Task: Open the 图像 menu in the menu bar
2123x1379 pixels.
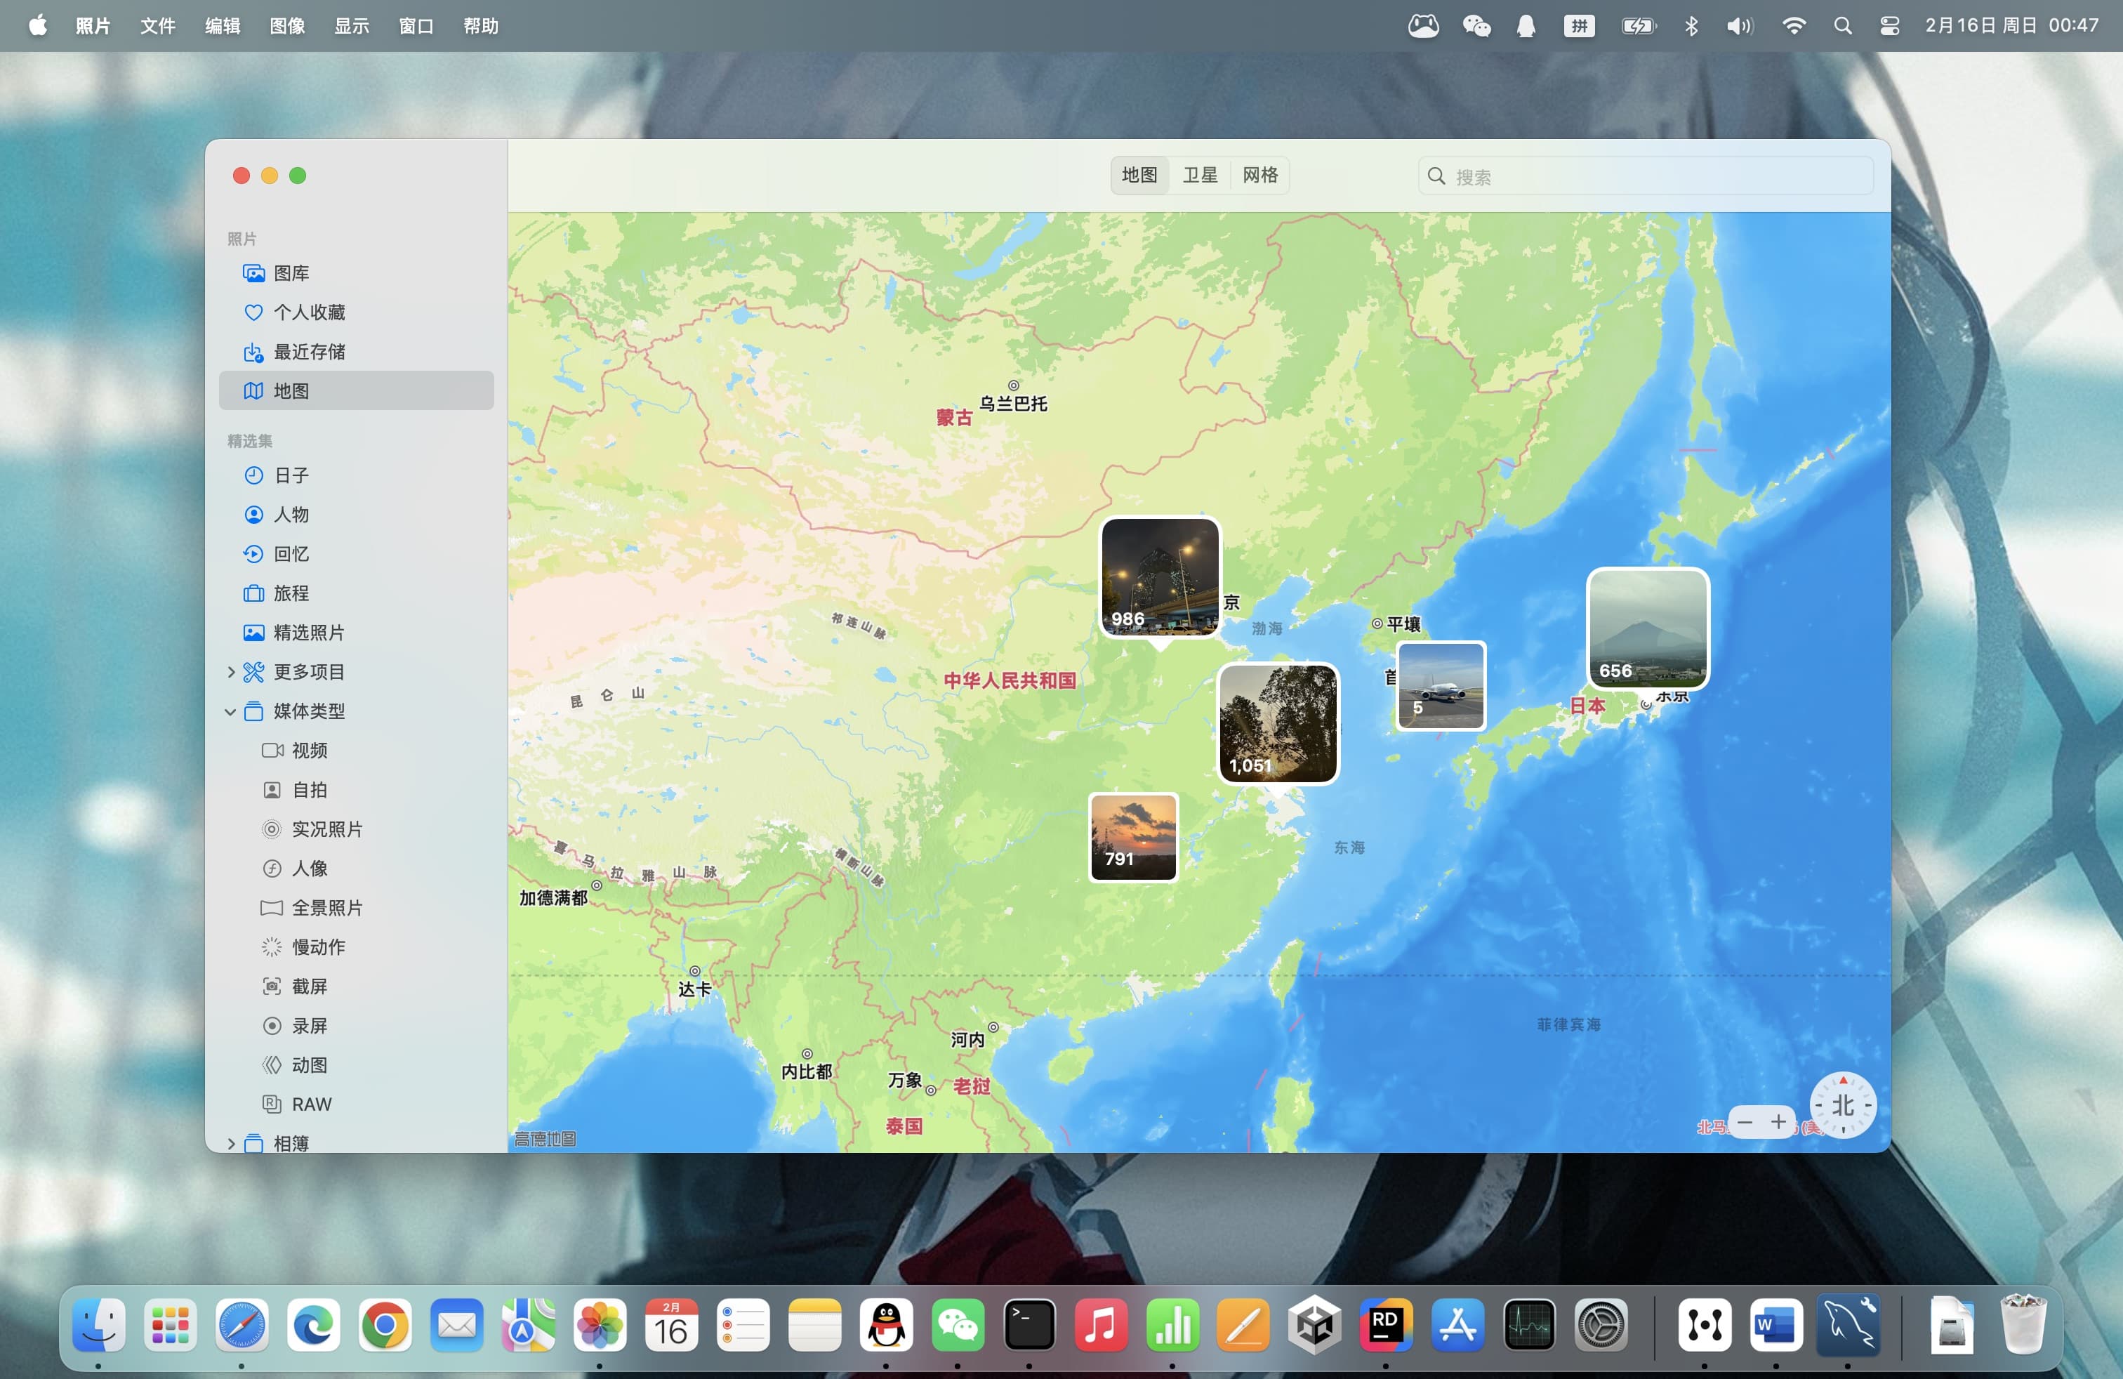Action: coord(287,26)
